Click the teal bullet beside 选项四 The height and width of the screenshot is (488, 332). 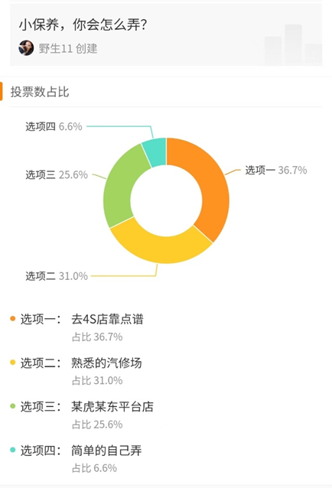pyautogui.click(x=13, y=450)
